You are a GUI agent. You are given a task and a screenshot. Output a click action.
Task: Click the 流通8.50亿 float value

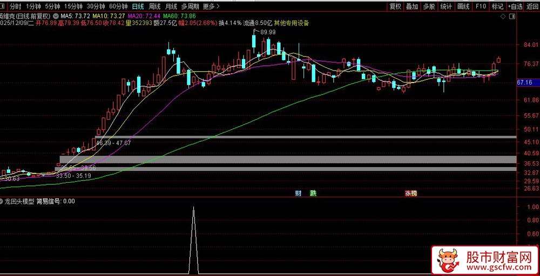tap(258, 23)
